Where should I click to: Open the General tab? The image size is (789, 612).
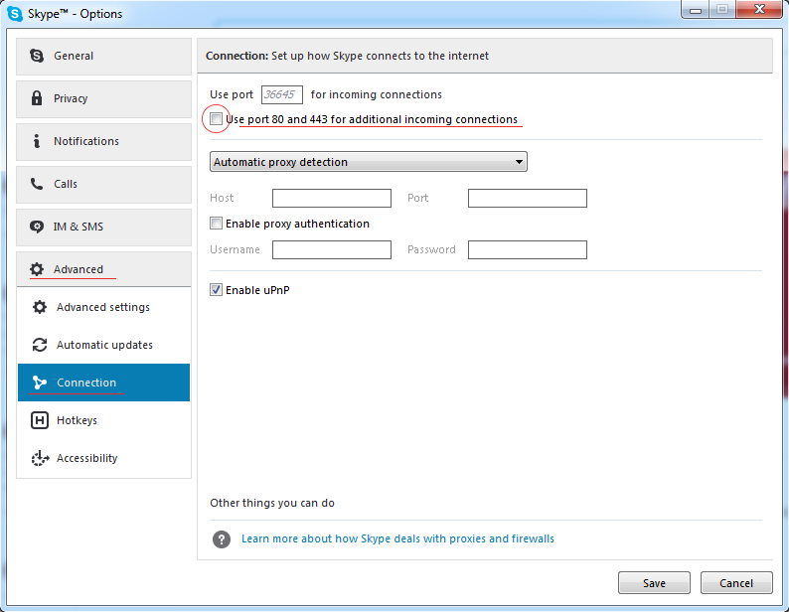tap(103, 56)
